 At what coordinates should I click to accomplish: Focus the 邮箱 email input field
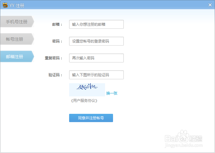pos(96,24)
